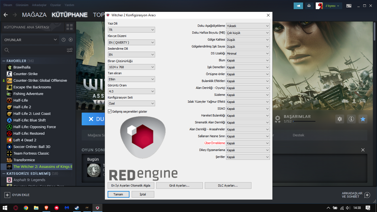Open the Yazı Dili dropdown
This screenshot has height=212, width=377.
tap(131, 30)
